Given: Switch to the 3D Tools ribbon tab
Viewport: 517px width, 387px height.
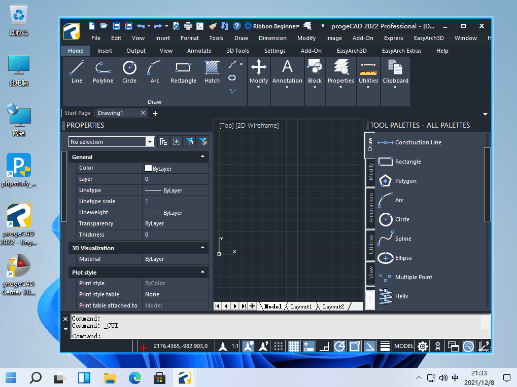Looking at the screenshot, I should coord(238,51).
